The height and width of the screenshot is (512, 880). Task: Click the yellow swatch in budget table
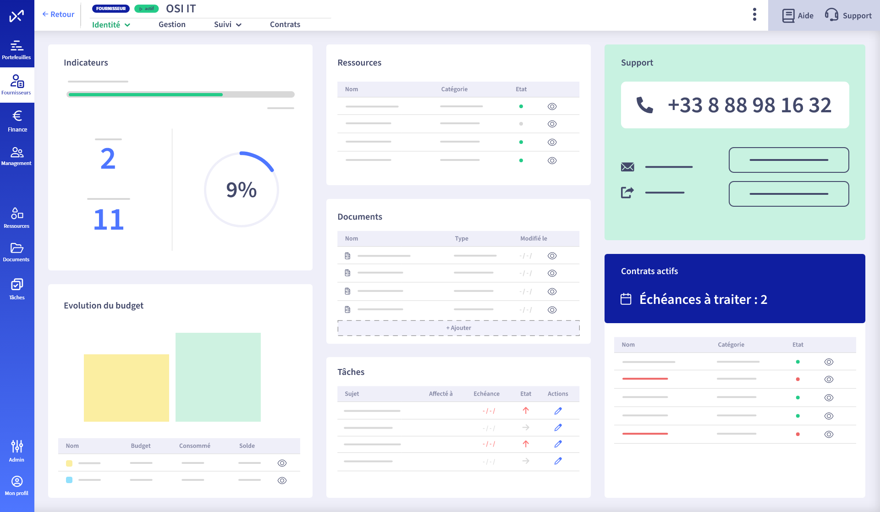(x=69, y=463)
